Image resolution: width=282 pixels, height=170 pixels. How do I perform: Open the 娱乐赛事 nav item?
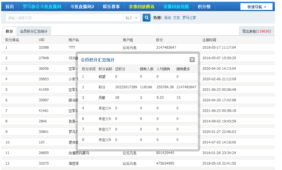click(x=111, y=7)
